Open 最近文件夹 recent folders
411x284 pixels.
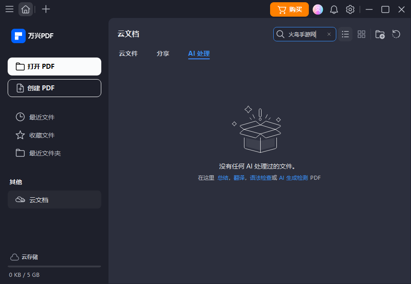[x=38, y=153]
